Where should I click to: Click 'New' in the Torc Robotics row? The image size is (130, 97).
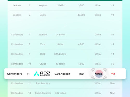pos(112,83)
